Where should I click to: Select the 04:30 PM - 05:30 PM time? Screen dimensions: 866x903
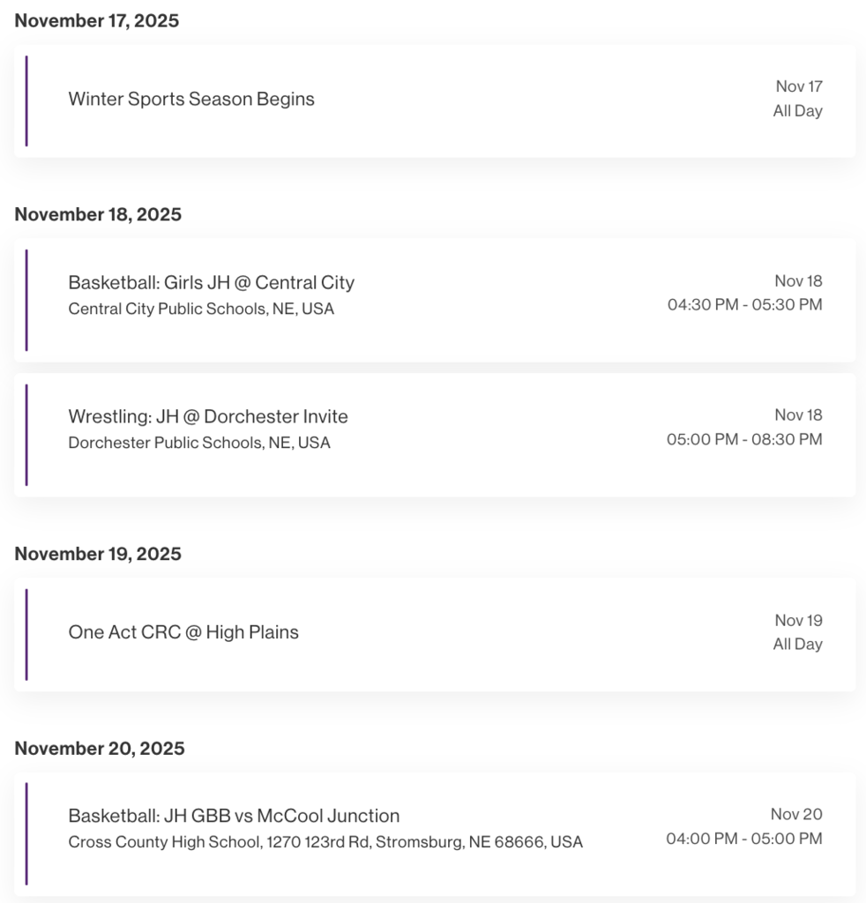(x=744, y=305)
